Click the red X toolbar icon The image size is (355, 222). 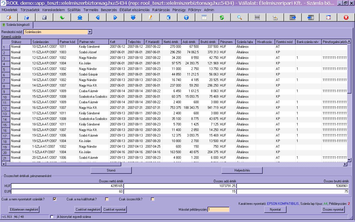(346, 17)
